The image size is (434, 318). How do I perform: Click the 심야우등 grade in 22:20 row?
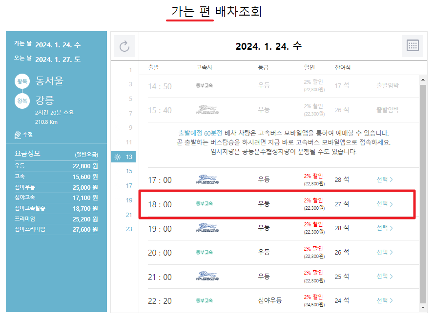pos(269,300)
